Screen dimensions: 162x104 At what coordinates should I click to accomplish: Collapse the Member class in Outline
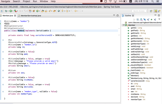point(123,25)
